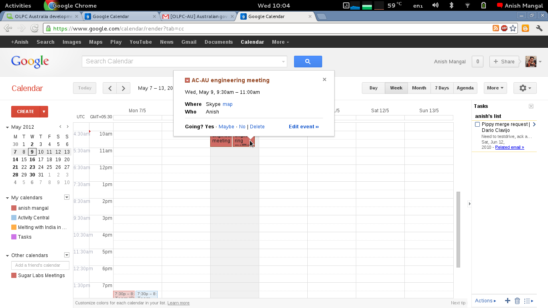Add a new task with plus icon
Viewport: 548px width, 308px height.
point(507,301)
